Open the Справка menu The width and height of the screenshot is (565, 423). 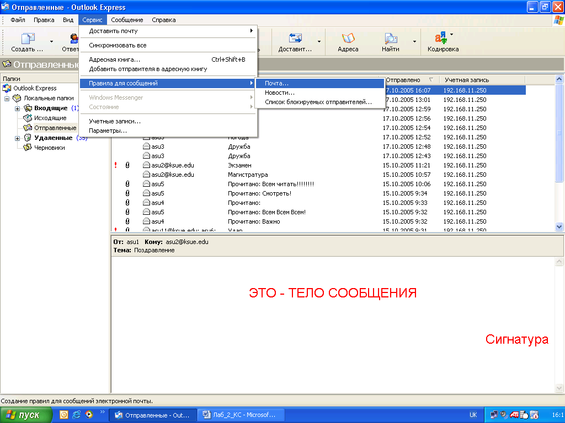[163, 20]
